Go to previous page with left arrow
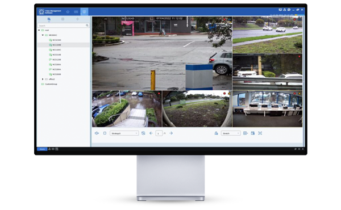Screen dimensions: 341x210 pos(151,133)
